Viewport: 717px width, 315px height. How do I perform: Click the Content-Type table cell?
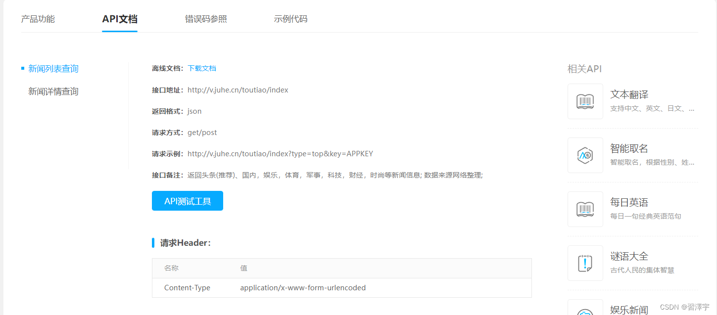tap(187, 288)
